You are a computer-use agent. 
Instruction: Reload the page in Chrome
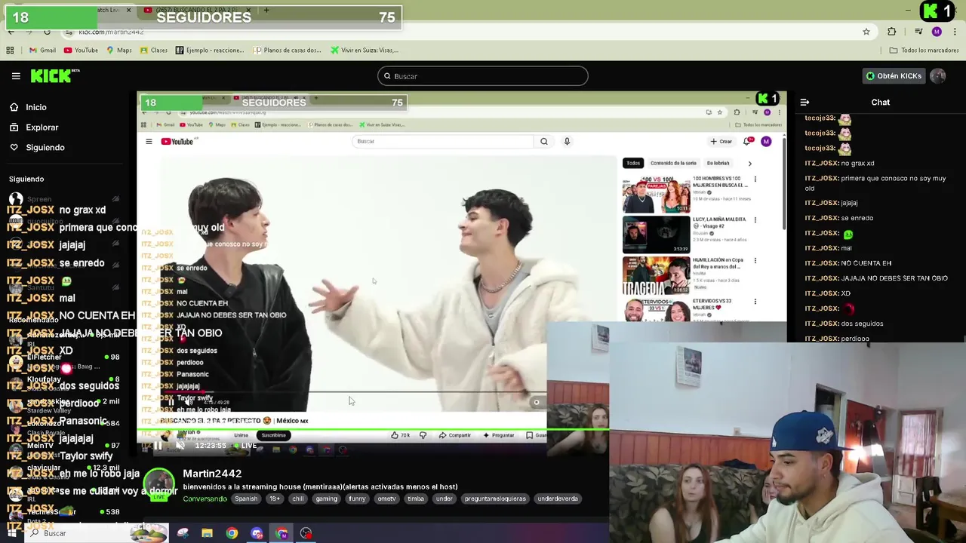click(47, 32)
